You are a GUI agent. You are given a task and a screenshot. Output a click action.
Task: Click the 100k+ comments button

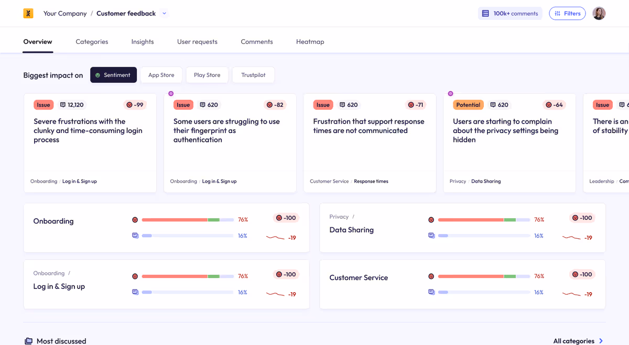click(510, 14)
